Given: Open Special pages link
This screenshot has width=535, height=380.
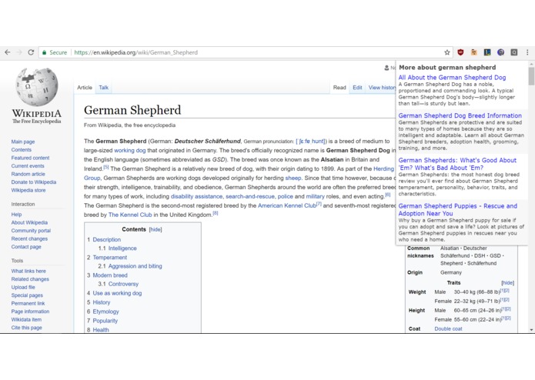Looking at the screenshot, I should click(27, 295).
